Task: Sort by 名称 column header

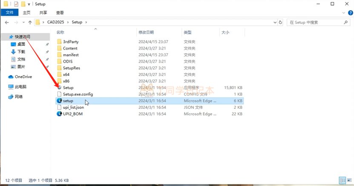Action: (60, 32)
